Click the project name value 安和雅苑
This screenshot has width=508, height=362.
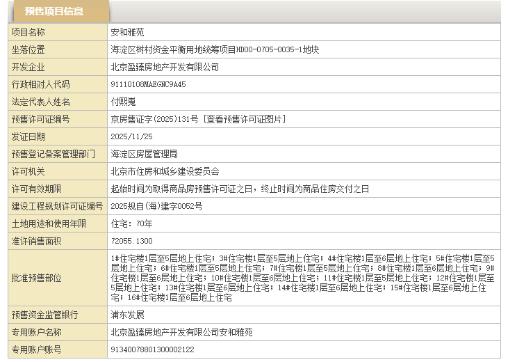pos(127,32)
